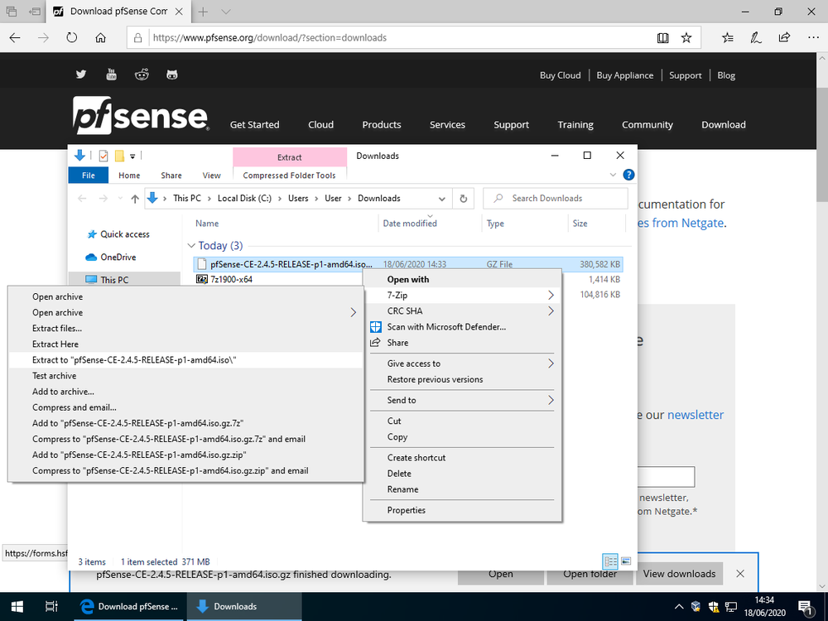Open Buy Appliance link
This screenshot has height=621, width=828.
(x=624, y=75)
